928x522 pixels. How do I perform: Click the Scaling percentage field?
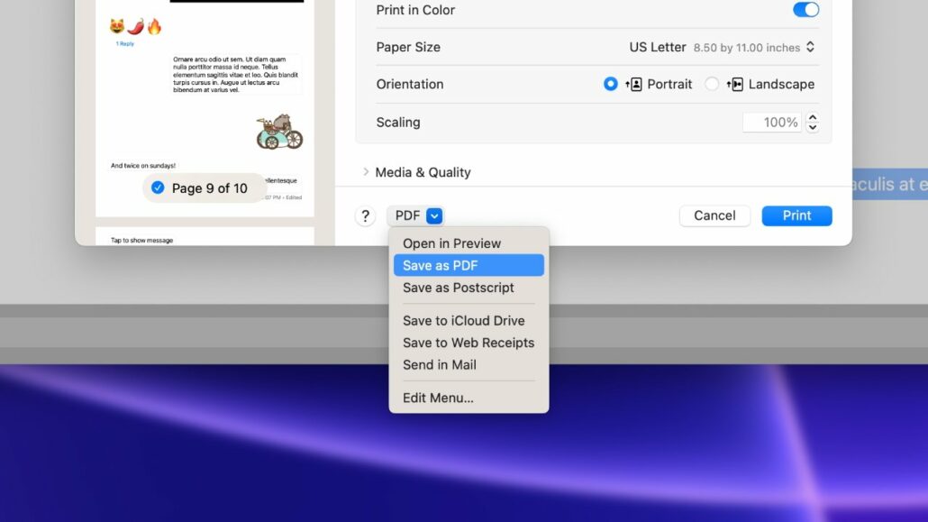tap(772, 123)
